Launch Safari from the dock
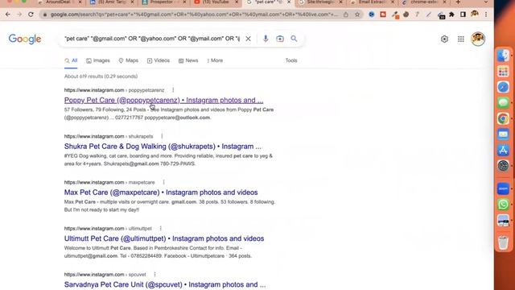 (x=503, y=87)
